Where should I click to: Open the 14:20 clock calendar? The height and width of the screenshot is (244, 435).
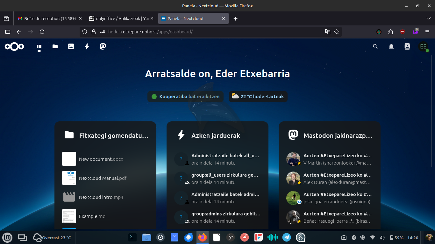click(413, 238)
